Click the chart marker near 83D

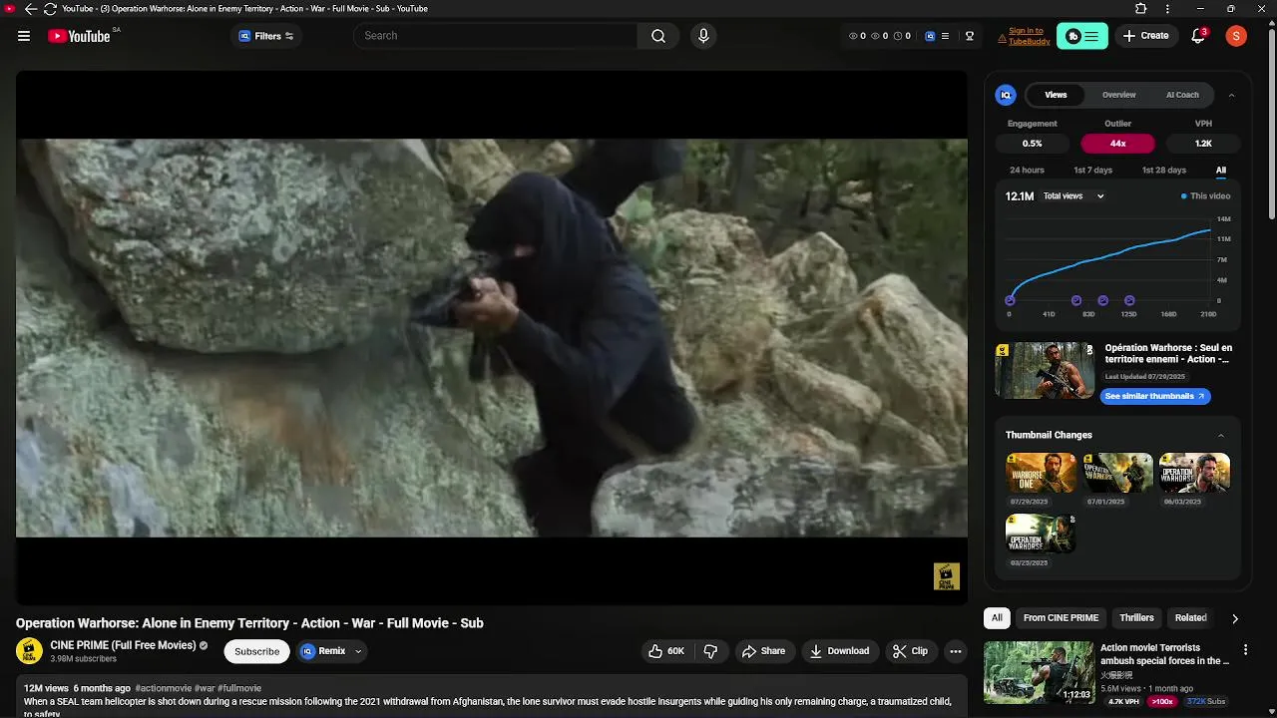1076,300
